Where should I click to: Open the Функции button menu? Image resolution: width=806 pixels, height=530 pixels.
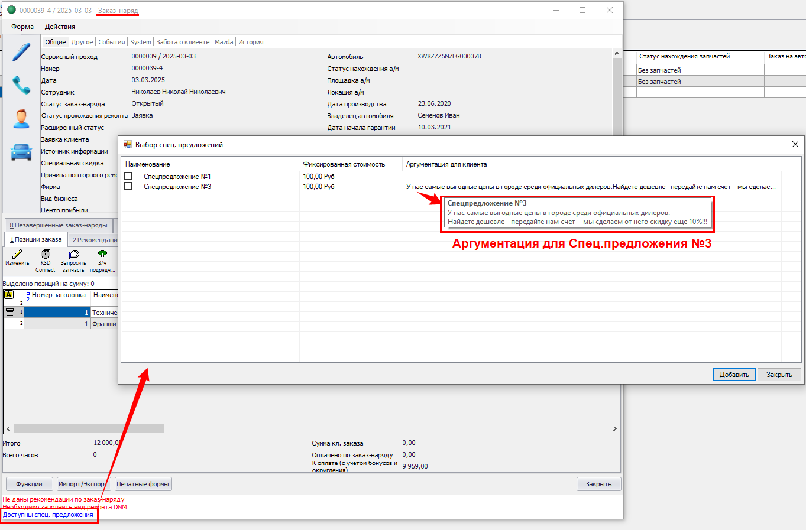pos(29,484)
